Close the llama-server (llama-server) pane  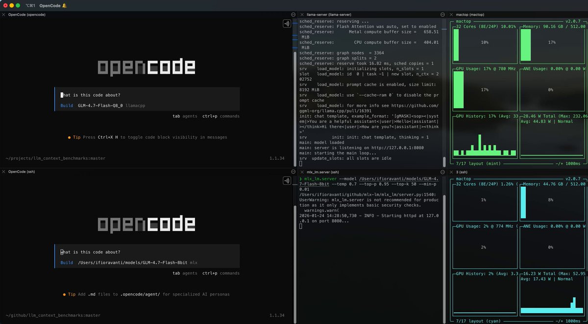(302, 15)
